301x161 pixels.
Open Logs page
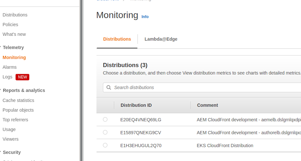8,77
